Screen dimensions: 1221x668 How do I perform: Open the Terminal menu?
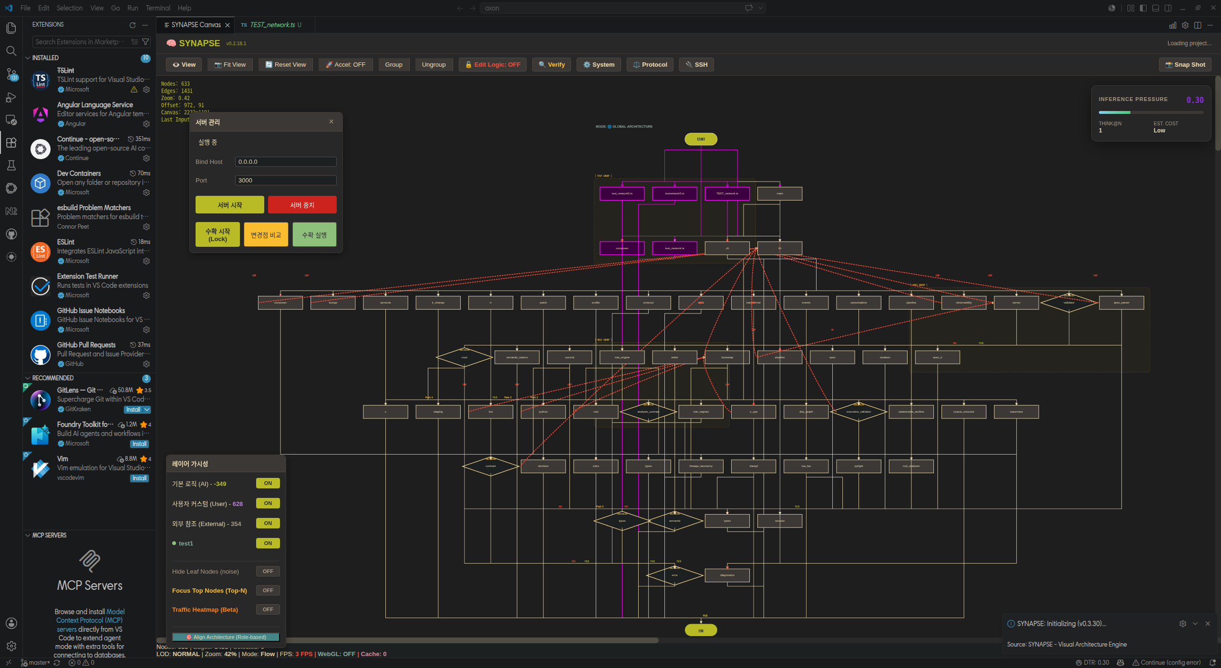tap(158, 8)
